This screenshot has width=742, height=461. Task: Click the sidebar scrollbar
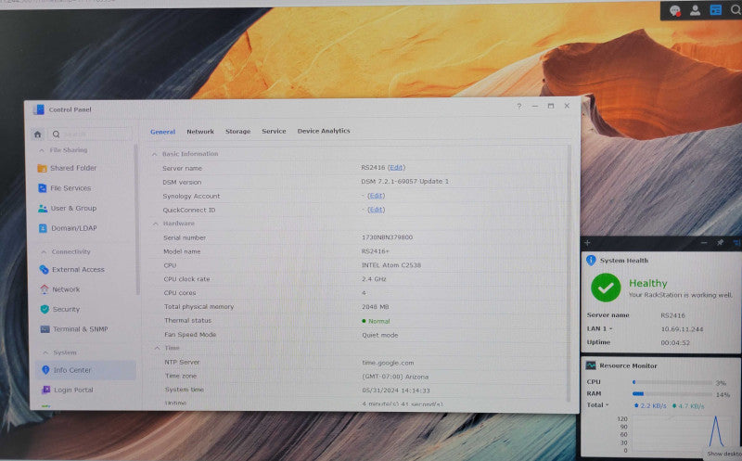click(137, 220)
